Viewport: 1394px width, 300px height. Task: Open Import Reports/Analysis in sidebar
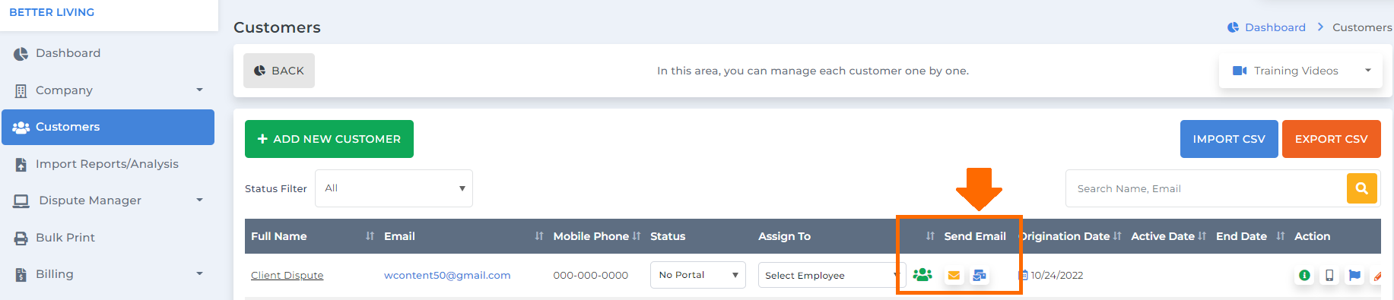[x=108, y=164]
